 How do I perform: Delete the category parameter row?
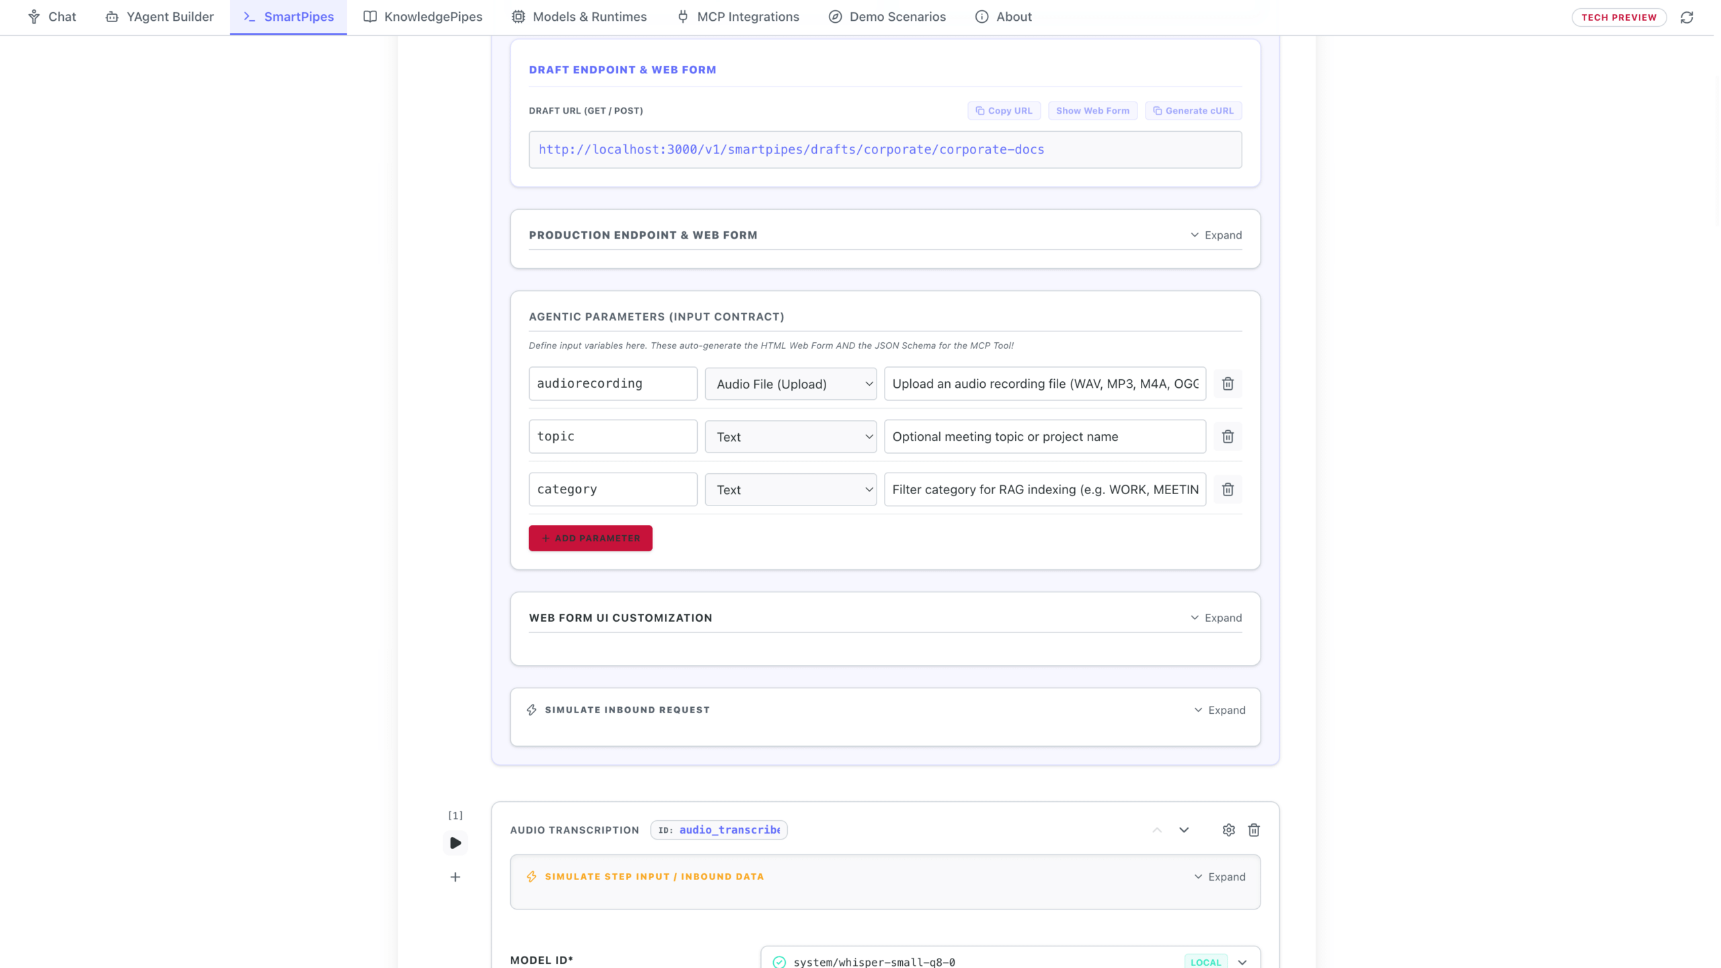tap(1228, 489)
